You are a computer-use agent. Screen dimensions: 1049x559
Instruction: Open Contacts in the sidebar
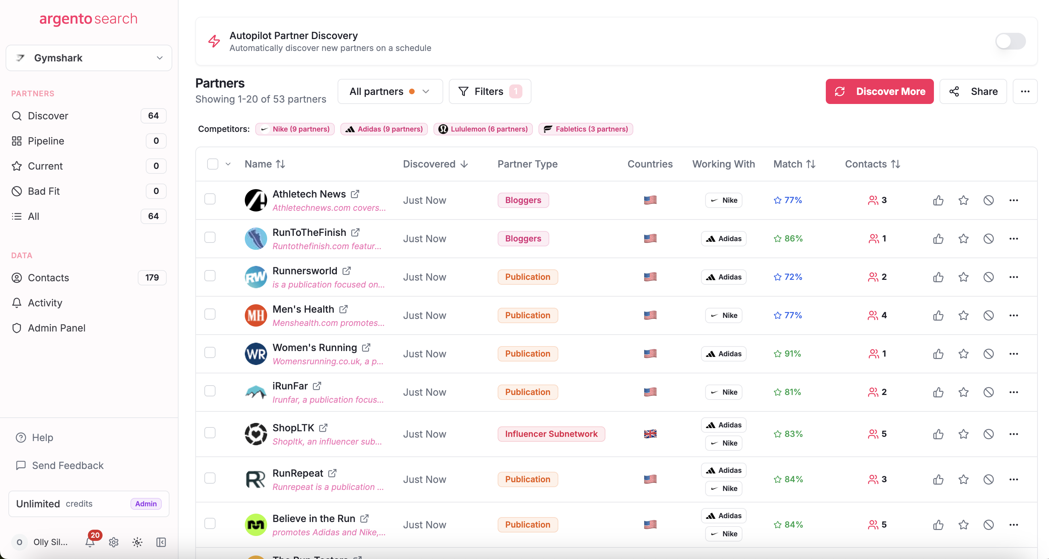point(89,277)
